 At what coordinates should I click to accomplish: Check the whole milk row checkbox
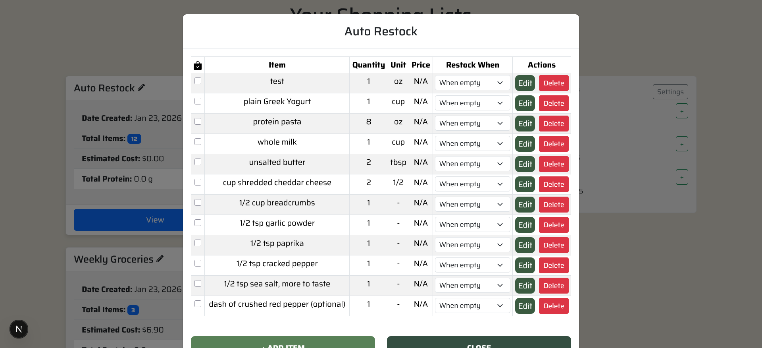[198, 141]
